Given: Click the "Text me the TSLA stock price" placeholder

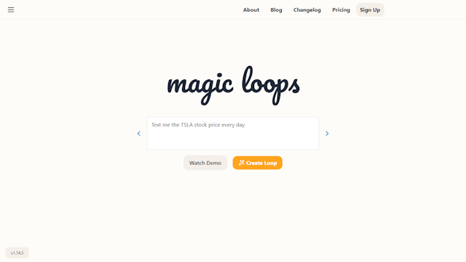Looking at the screenshot, I should (x=186, y=124).
